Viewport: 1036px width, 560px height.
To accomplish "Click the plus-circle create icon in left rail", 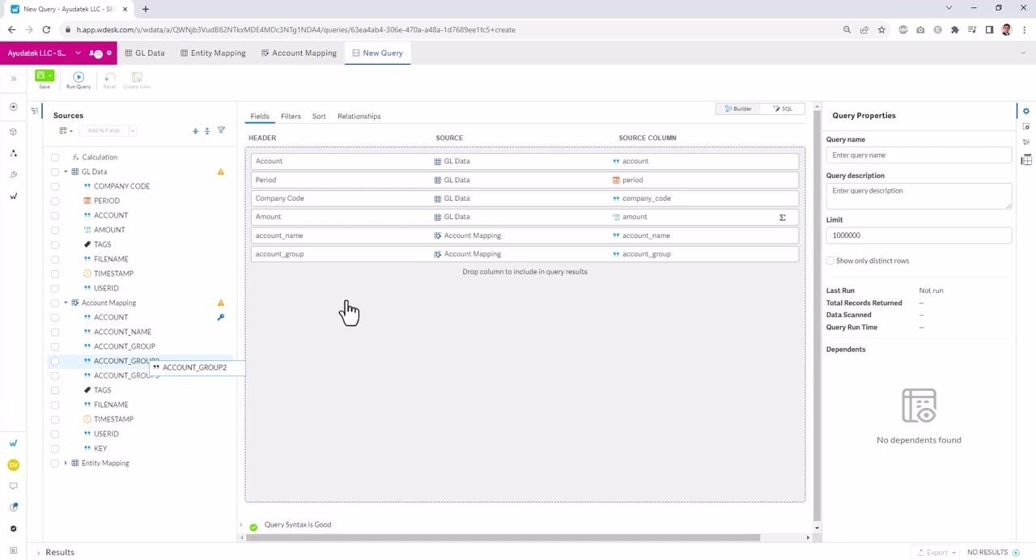I will click(x=13, y=107).
